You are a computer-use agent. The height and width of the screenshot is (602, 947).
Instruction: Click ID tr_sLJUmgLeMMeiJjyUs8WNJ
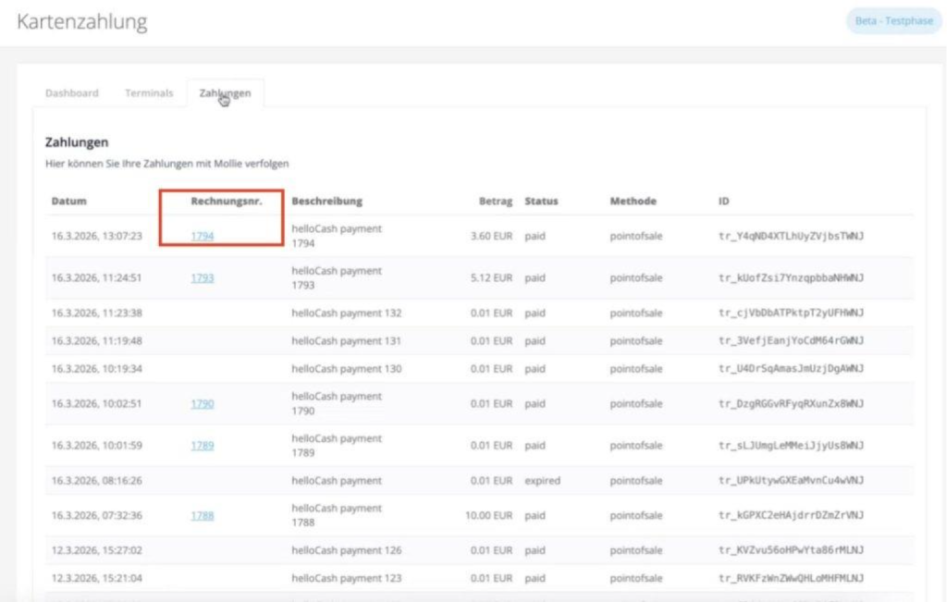[792, 446]
